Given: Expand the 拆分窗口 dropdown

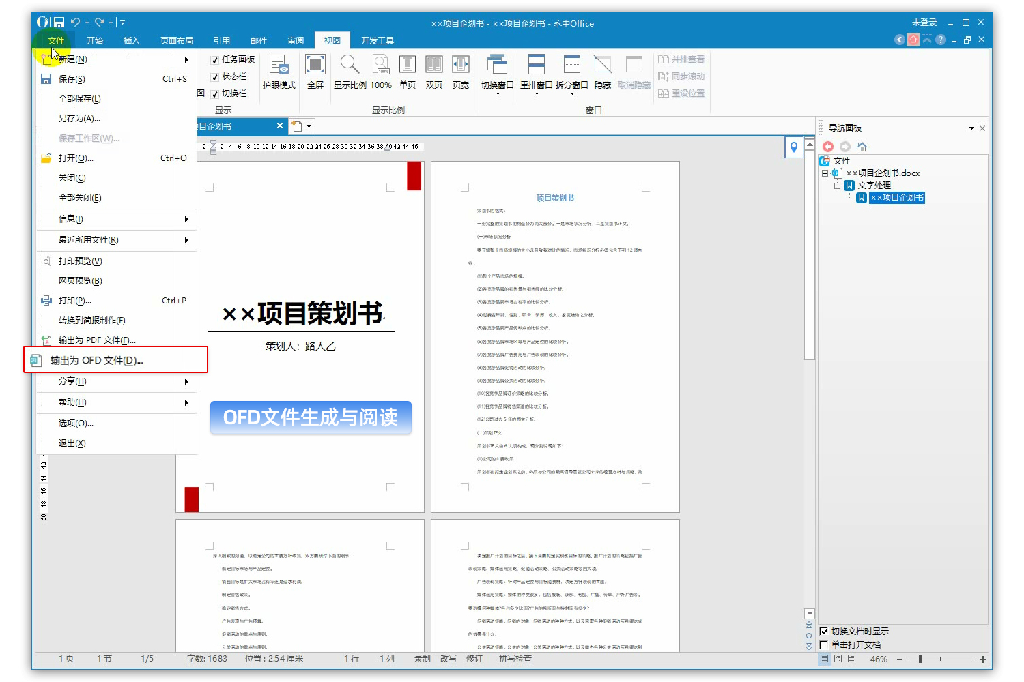Looking at the screenshot, I should [x=572, y=92].
